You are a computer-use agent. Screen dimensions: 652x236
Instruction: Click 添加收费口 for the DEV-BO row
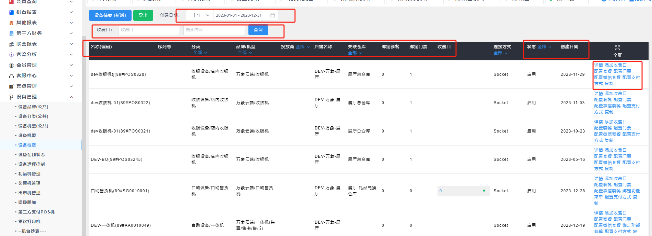point(615,150)
